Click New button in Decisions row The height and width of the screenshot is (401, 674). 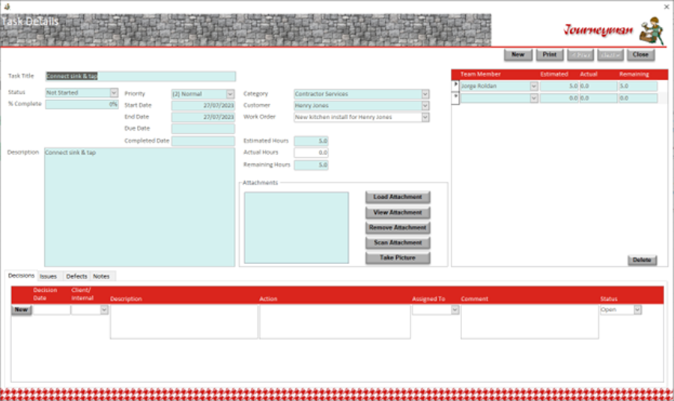[21, 310]
